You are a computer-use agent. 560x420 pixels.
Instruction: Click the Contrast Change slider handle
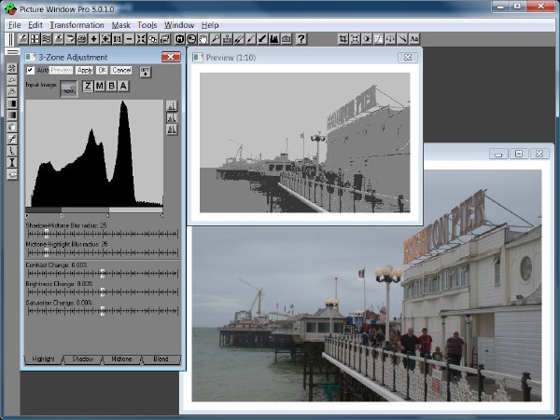103,273
